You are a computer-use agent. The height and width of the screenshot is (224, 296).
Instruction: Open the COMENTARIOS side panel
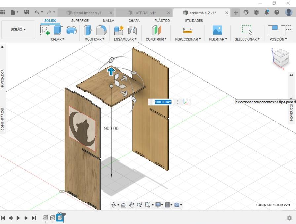tap(2, 119)
